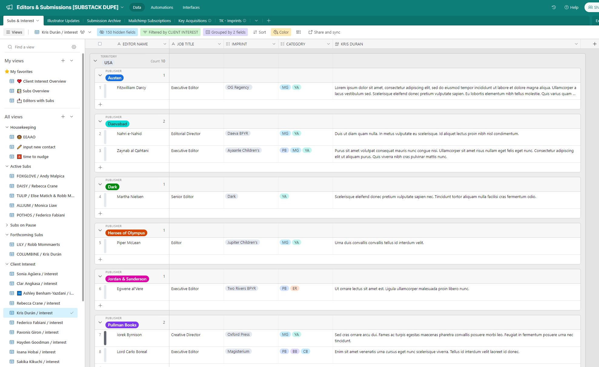Open the input new contact view
599x367 pixels.
[x=36, y=147]
